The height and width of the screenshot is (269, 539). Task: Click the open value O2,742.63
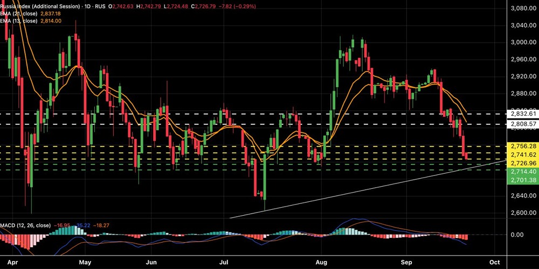122,6
